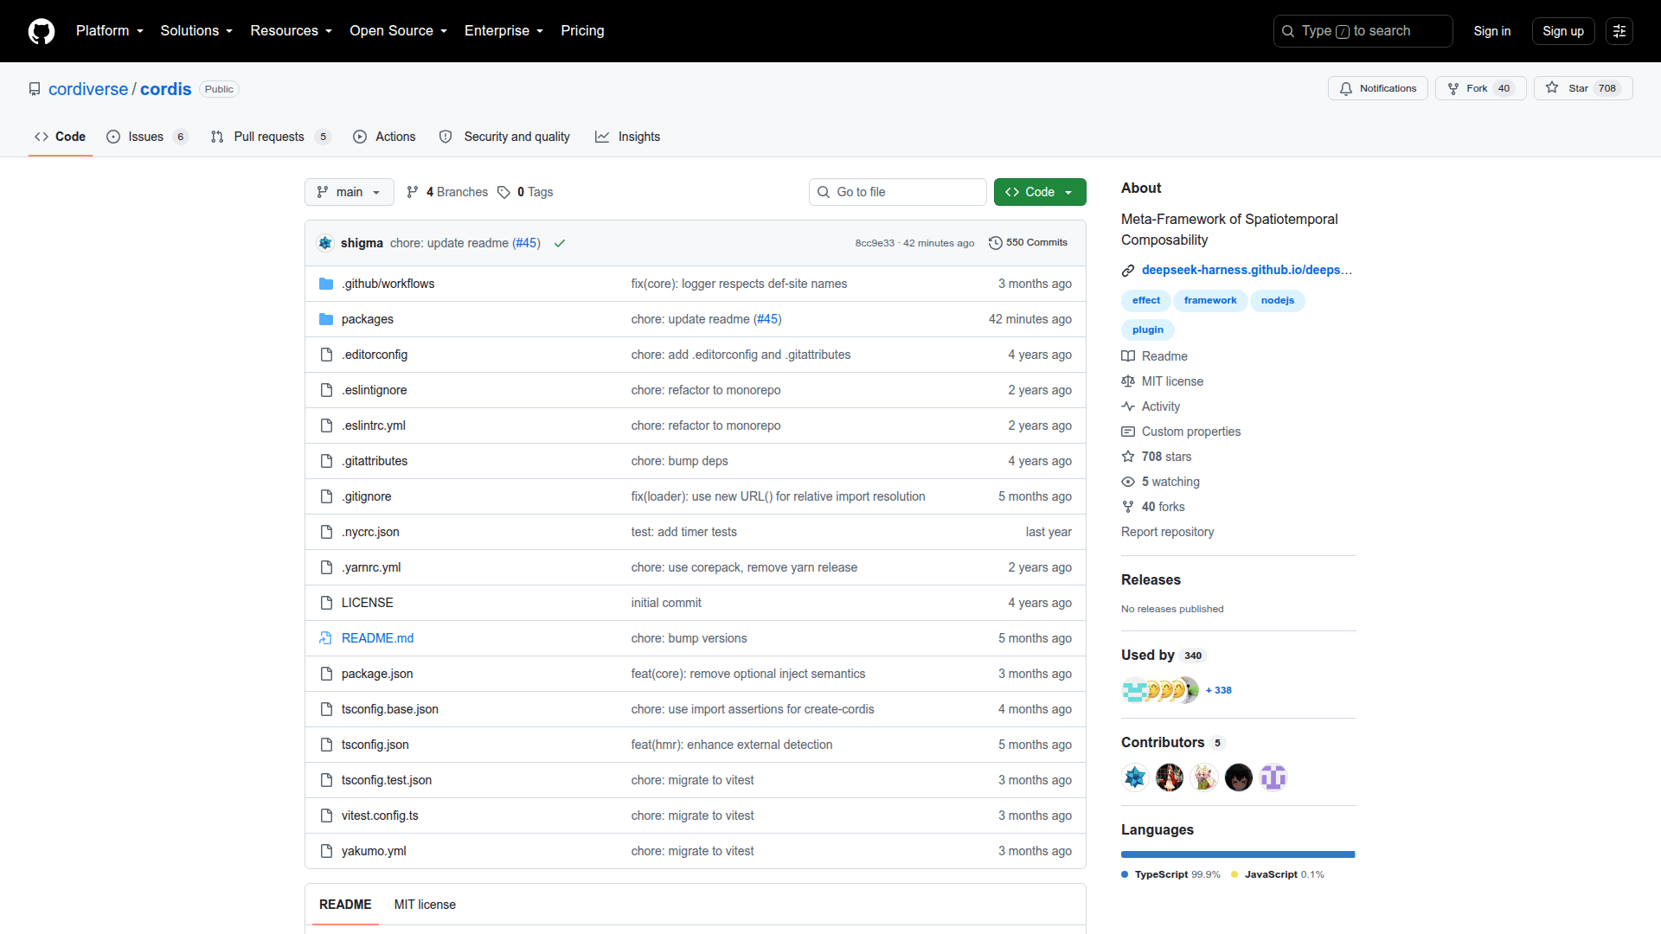Open the Insights tab
1661x934 pixels.
coord(627,137)
